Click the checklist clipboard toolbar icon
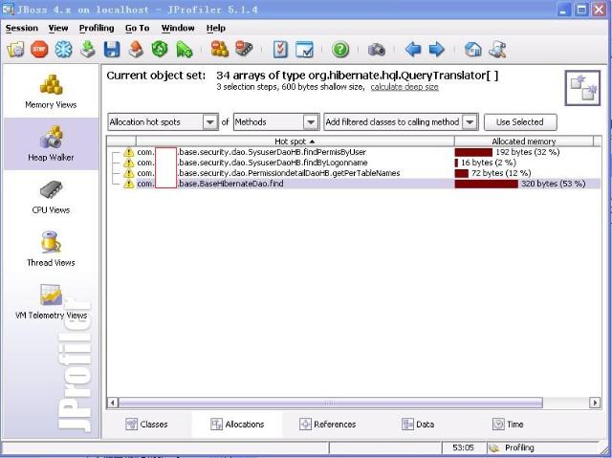Screen dimensions: 612x458 pos(280,50)
